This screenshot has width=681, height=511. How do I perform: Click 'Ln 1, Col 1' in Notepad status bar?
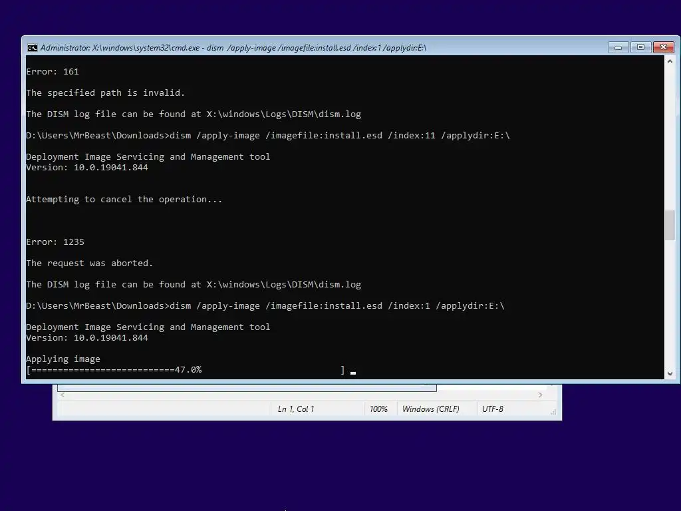296,409
